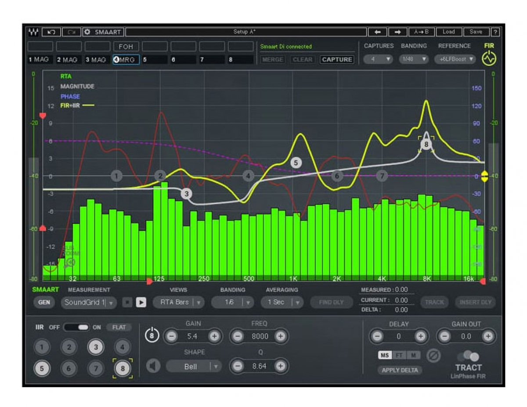Decrease gain out with minus button

click(444, 336)
